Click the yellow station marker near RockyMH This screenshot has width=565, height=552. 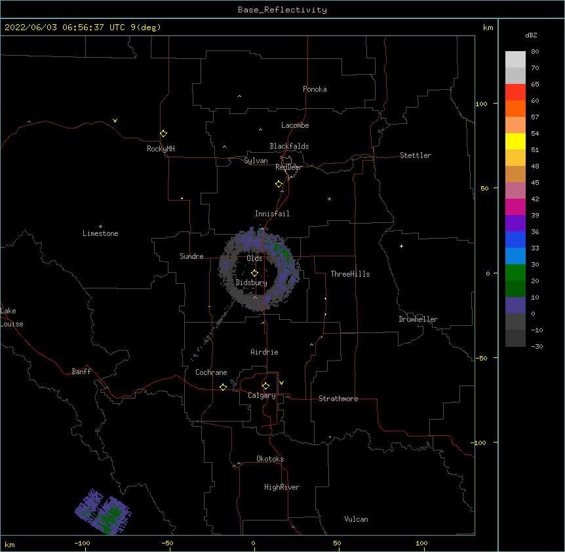[x=164, y=134]
